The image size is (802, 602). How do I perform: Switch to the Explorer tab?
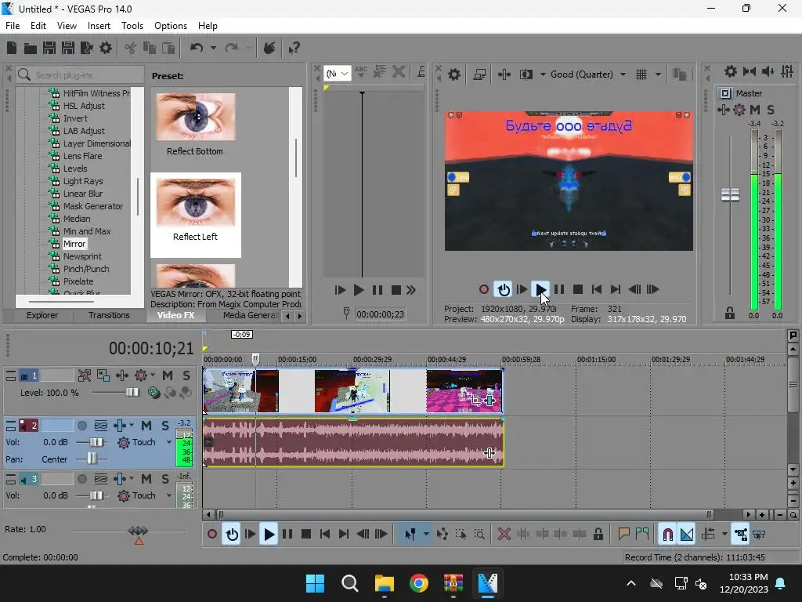(x=42, y=315)
